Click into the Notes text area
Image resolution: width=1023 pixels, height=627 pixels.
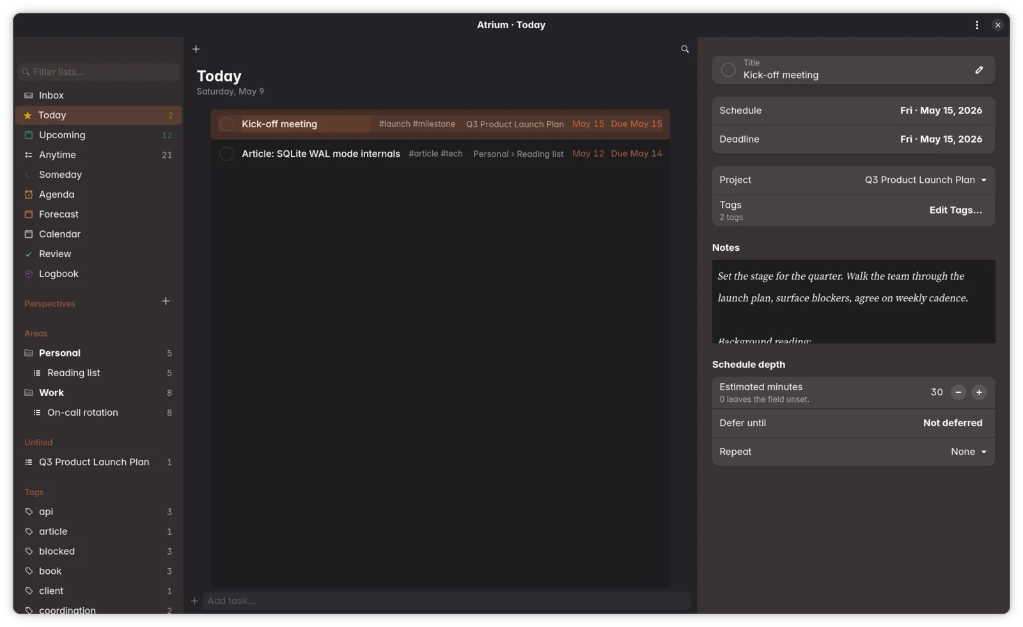(x=854, y=301)
